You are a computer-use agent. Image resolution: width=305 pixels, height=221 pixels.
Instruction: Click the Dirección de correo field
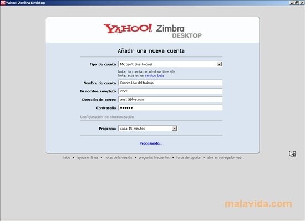coord(170,100)
